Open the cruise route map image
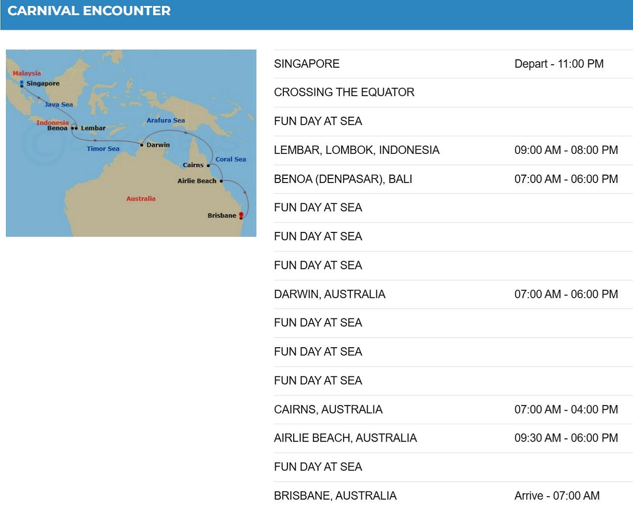 tap(131, 143)
